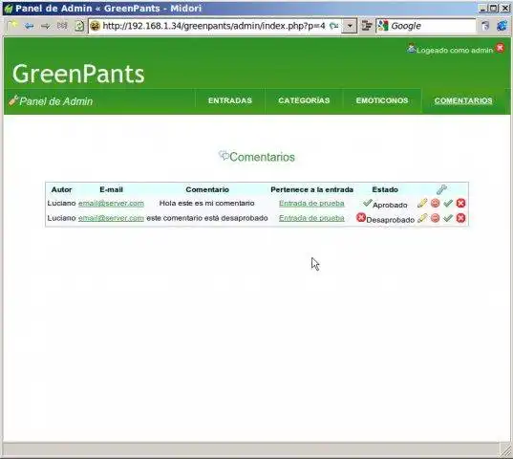The image size is (513, 459).
Task: Open the ENTRADAS menu tab
Action: [x=230, y=100]
